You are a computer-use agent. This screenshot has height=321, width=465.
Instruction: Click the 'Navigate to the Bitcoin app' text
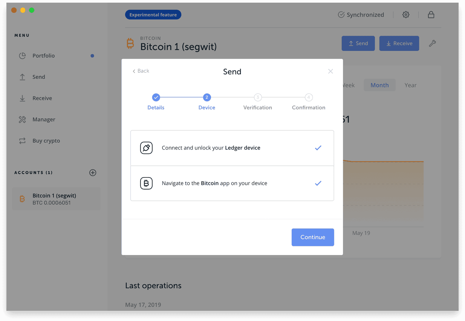(x=214, y=183)
